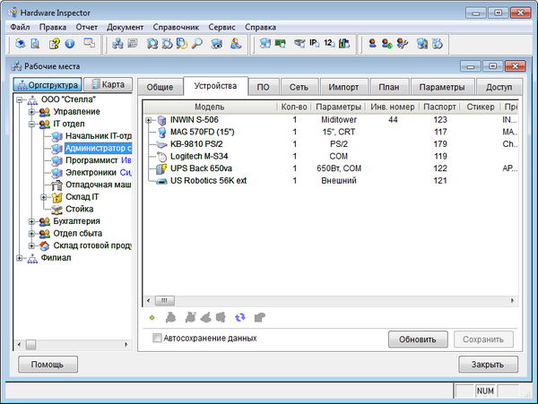Click the UPS Back 650va device icon
This screenshot has width=538, height=404.
[x=161, y=168]
